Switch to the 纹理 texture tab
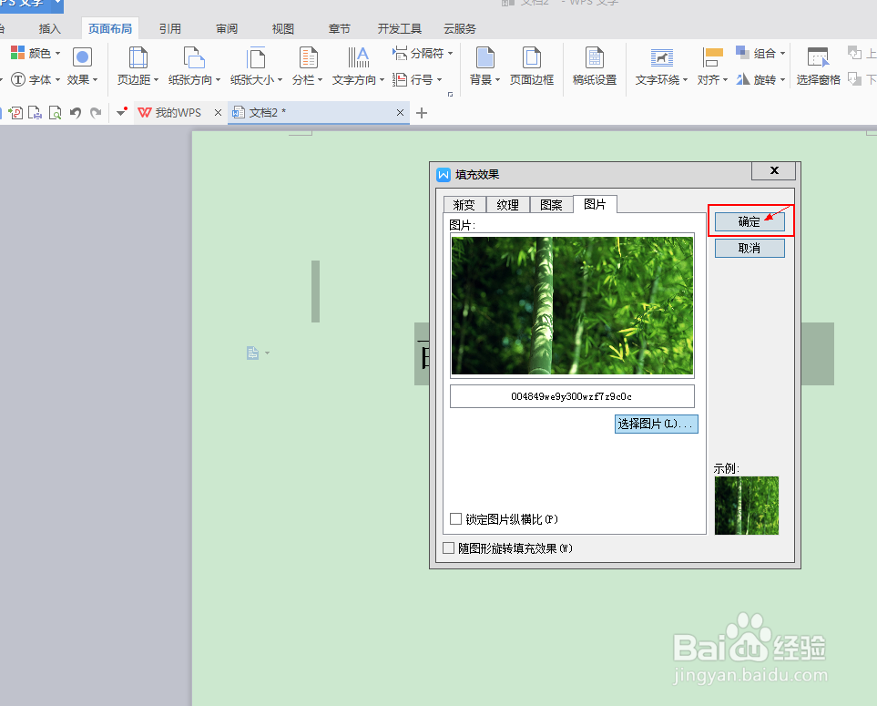Screen dimensions: 877x706 coord(507,204)
